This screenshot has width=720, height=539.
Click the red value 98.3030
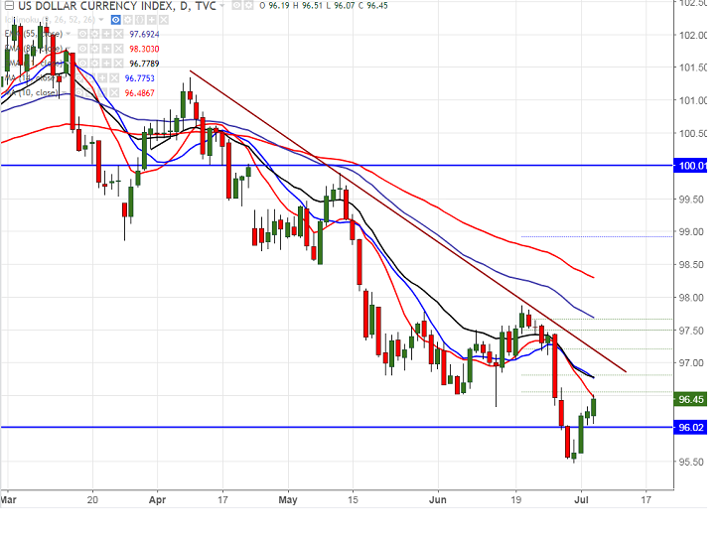click(x=144, y=49)
